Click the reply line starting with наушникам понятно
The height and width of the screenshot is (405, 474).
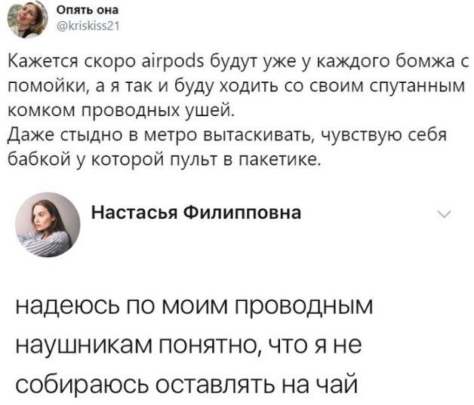pyautogui.click(x=189, y=345)
